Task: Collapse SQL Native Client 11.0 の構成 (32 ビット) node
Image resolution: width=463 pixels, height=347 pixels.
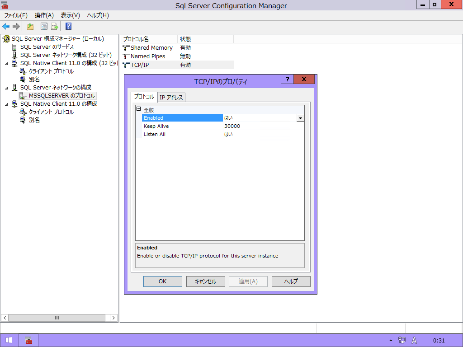Action: point(6,63)
